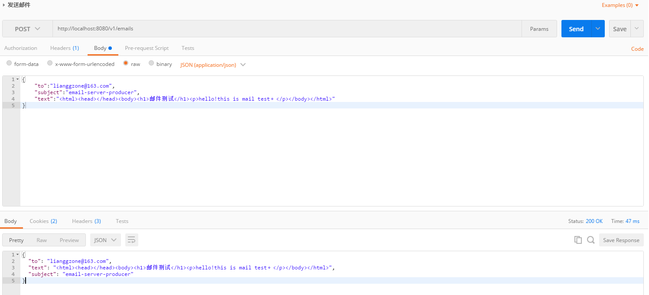Open response Tests tab
The width and height of the screenshot is (649, 295).
tap(122, 221)
